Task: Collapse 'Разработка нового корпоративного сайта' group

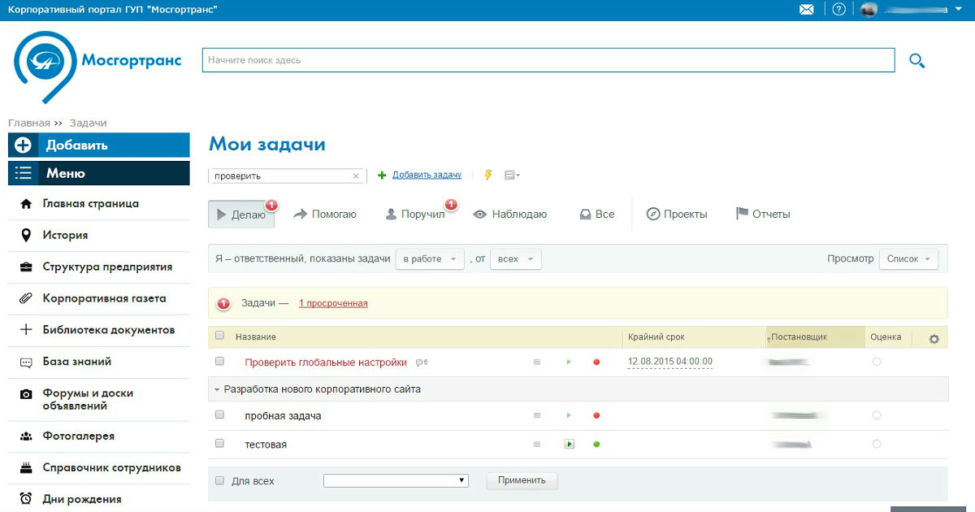Action: (217, 389)
